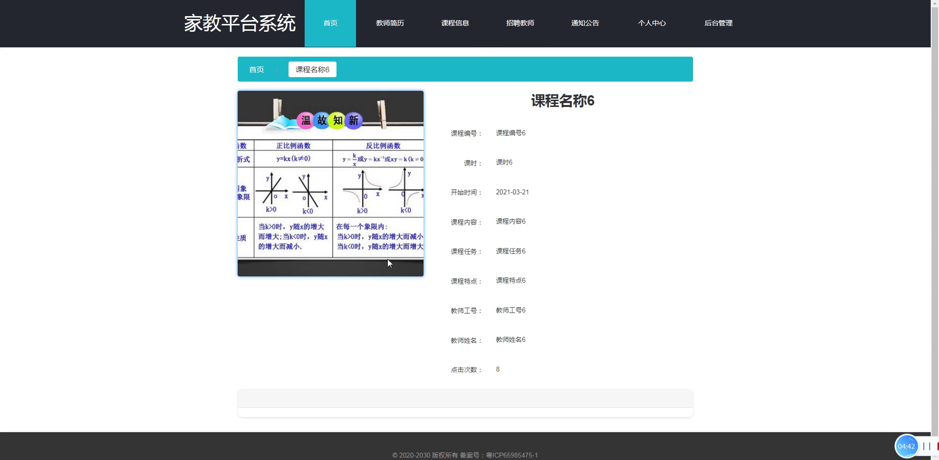
Task: Go to 个人中心 page
Action: pyautogui.click(x=651, y=23)
